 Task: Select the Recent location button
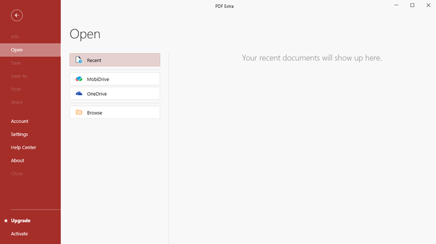pyautogui.click(x=115, y=60)
